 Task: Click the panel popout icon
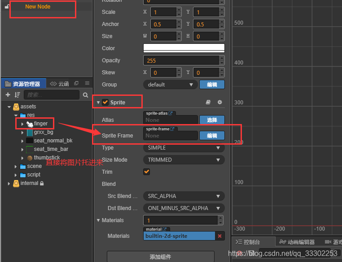pos(76,83)
